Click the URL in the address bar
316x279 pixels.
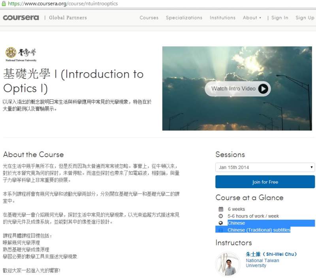(63, 4)
